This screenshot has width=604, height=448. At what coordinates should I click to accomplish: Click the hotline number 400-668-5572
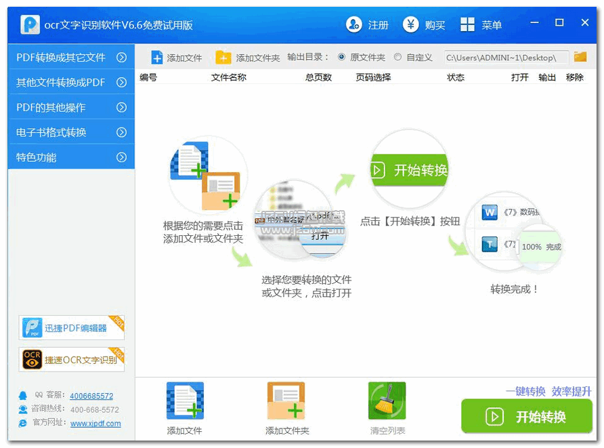[95, 409]
